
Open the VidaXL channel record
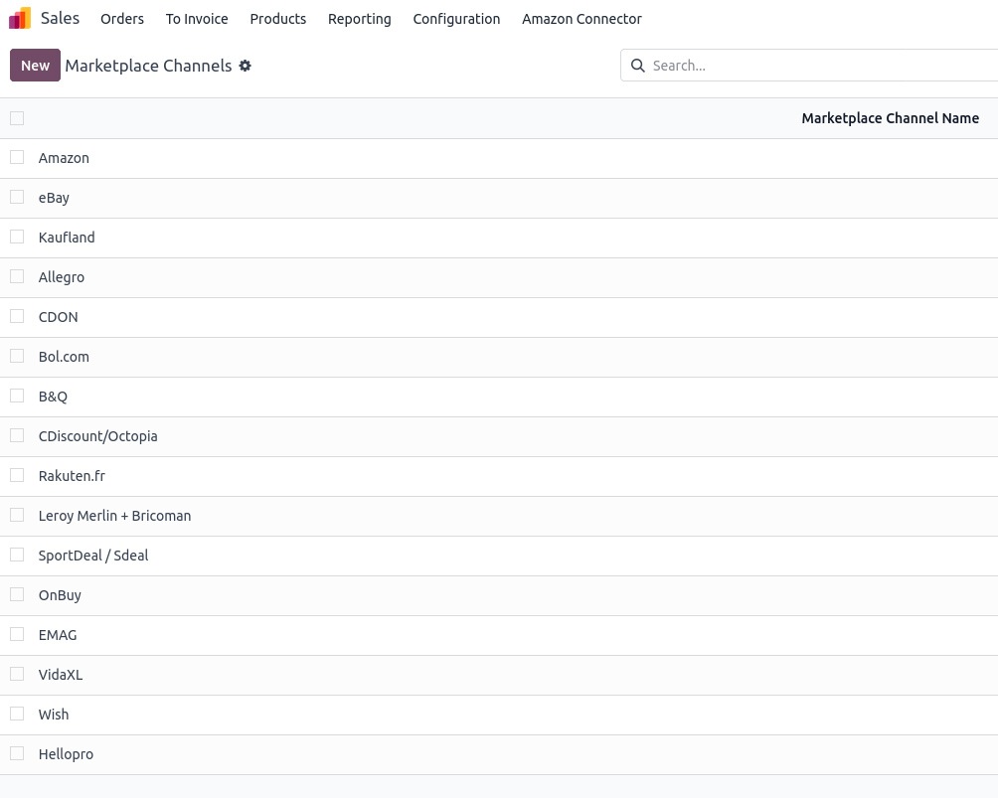pos(61,675)
